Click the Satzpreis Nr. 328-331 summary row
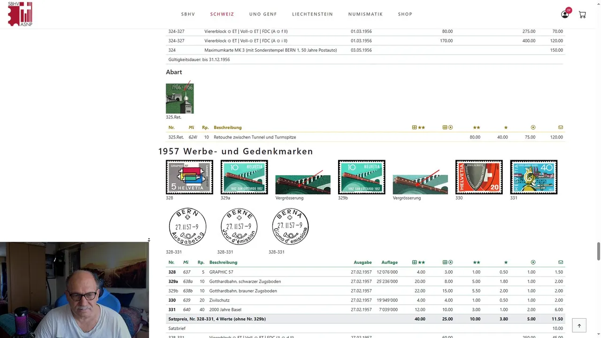This screenshot has width=601, height=338. (x=365, y=319)
